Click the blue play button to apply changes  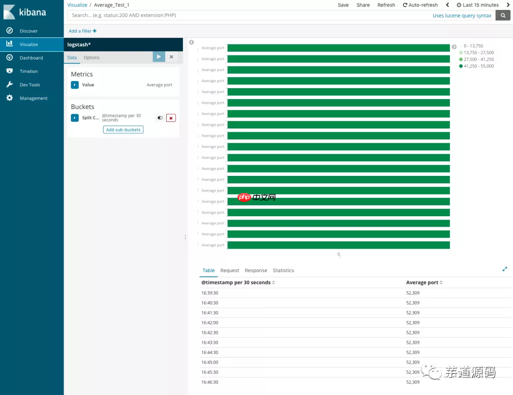pos(159,56)
